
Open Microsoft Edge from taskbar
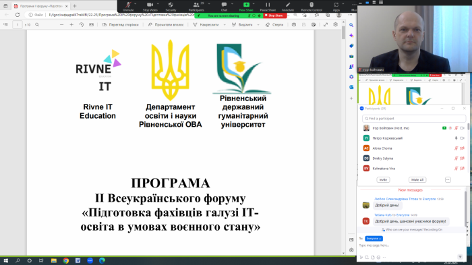[102, 261]
